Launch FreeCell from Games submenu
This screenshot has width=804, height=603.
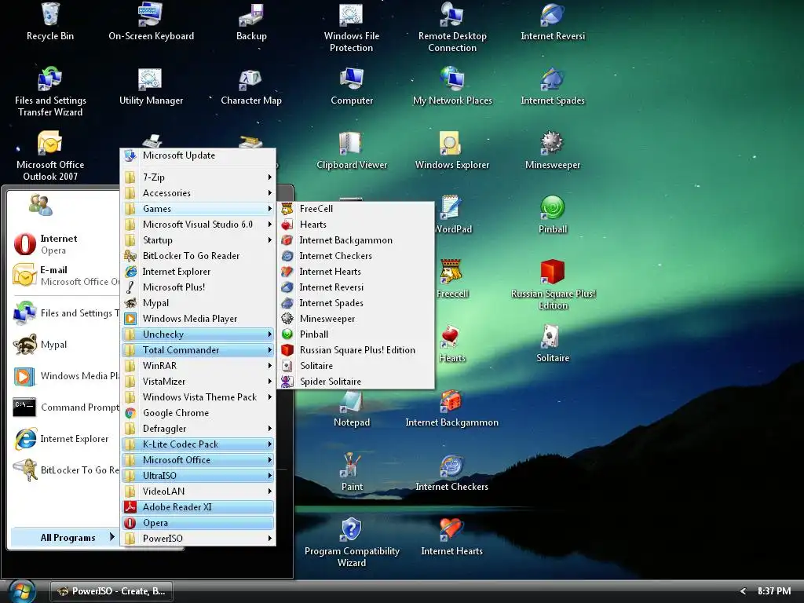356,209
